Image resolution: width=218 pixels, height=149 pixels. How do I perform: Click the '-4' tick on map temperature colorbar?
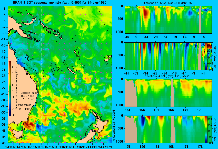tap(12, 115)
